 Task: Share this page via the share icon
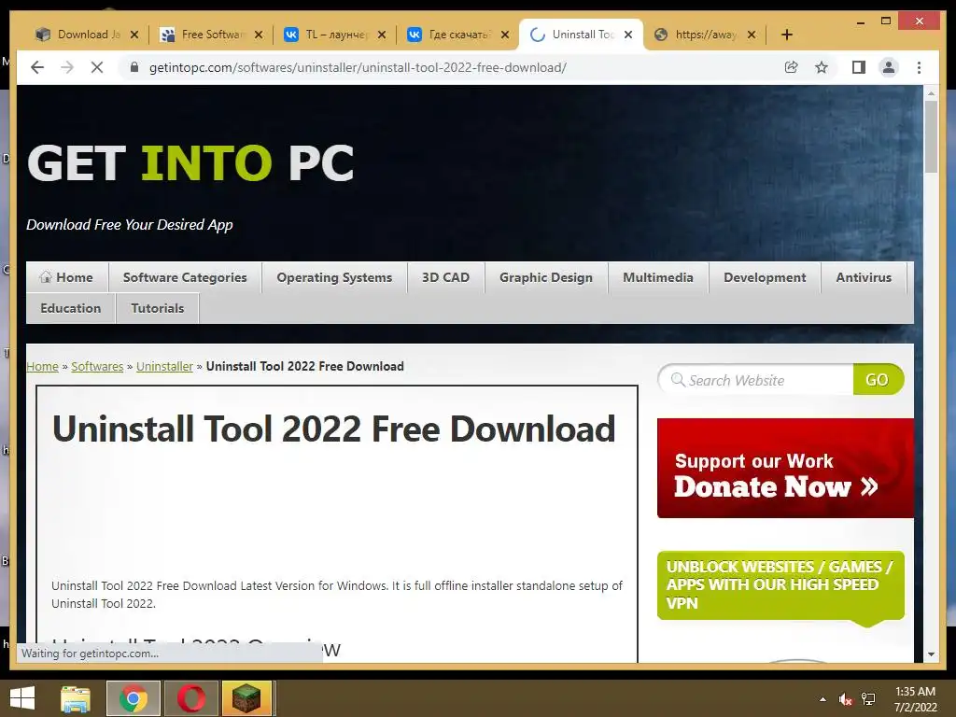(792, 67)
